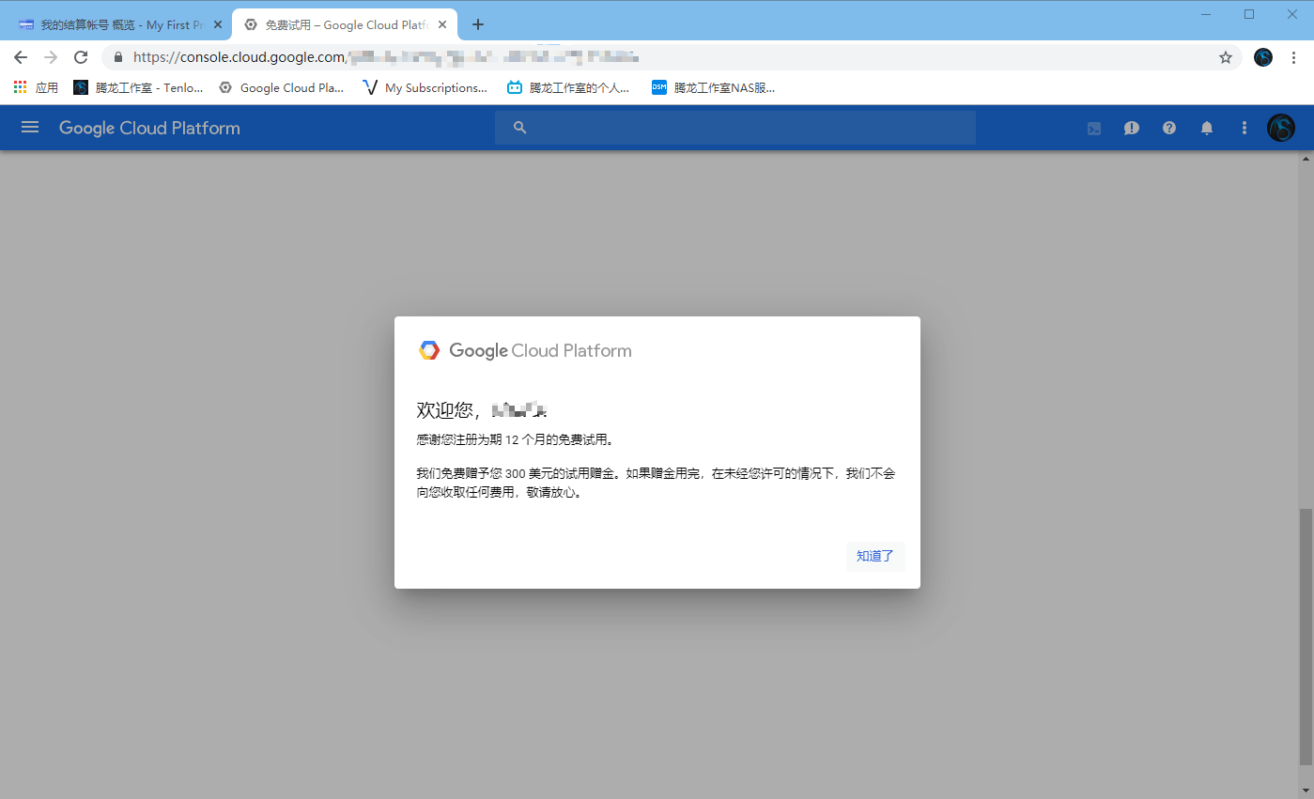Go back to the previous page
The height and width of the screenshot is (799, 1314).
pos(21,57)
